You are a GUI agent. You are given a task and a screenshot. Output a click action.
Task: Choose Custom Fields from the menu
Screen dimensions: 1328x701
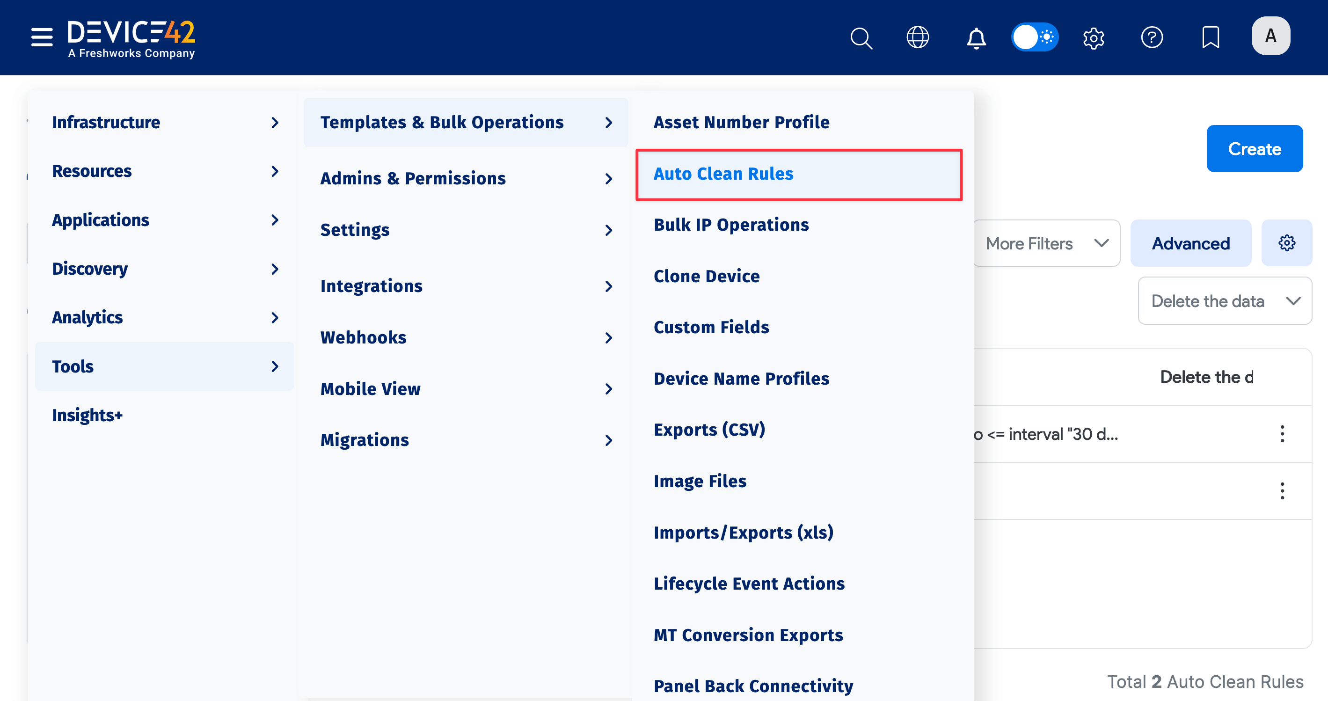(x=711, y=327)
